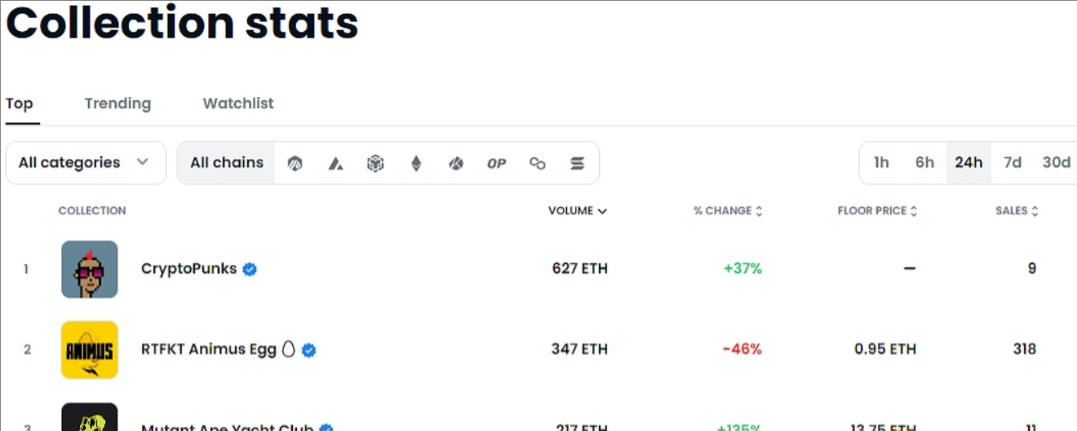Filter by Solana chain icon
The image size is (1077, 431).
click(577, 163)
